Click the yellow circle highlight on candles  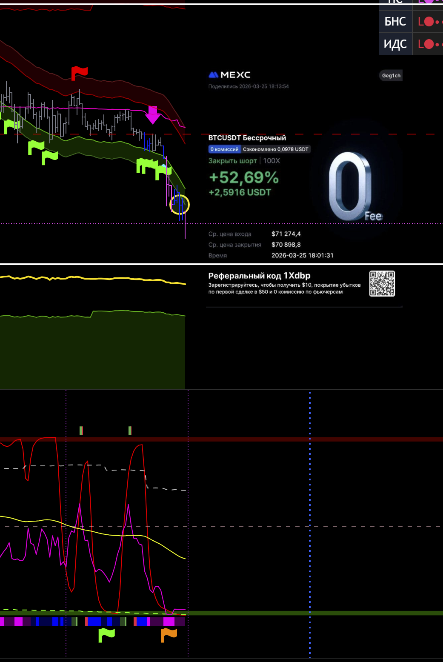[x=180, y=205]
